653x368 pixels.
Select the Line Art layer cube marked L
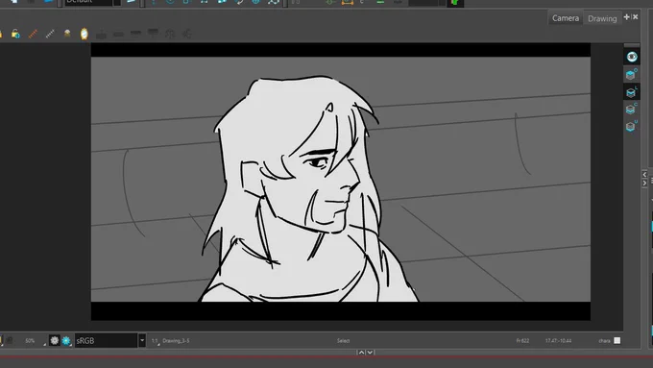point(631,92)
